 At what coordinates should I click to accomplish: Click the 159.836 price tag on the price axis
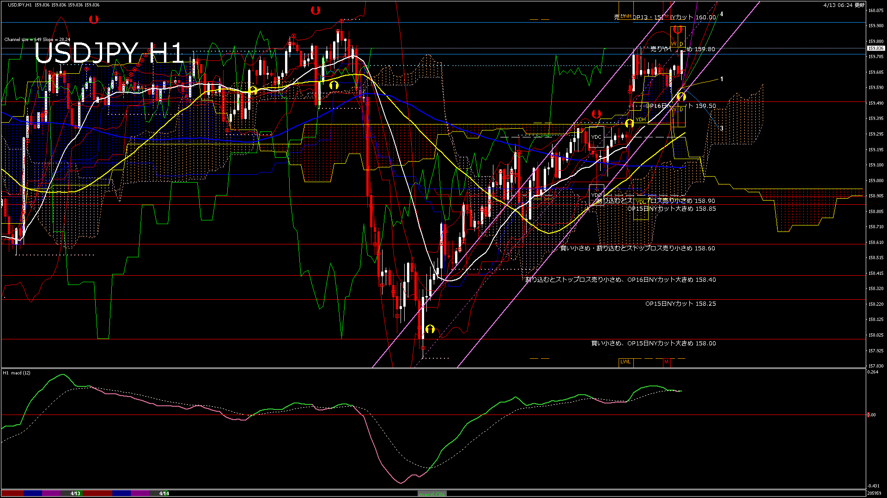pyautogui.click(x=877, y=47)
